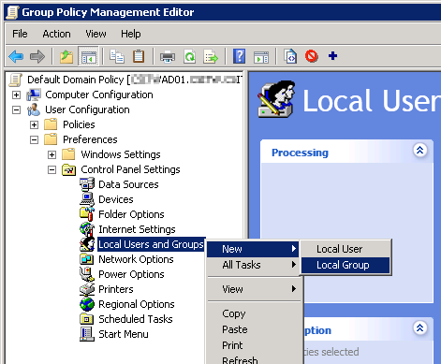
Task: Select the Policies folder label
Action: pyautogui.click(x=79, y=124)
